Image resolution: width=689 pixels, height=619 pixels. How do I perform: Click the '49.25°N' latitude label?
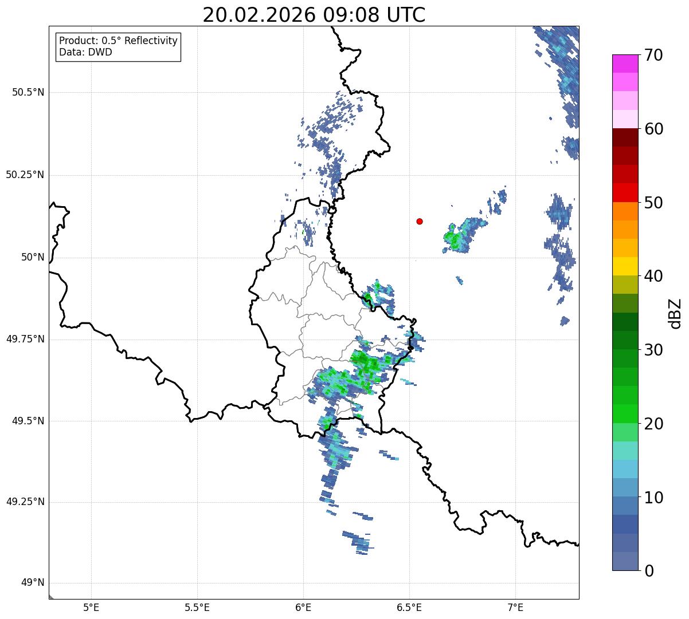[25, 502]
